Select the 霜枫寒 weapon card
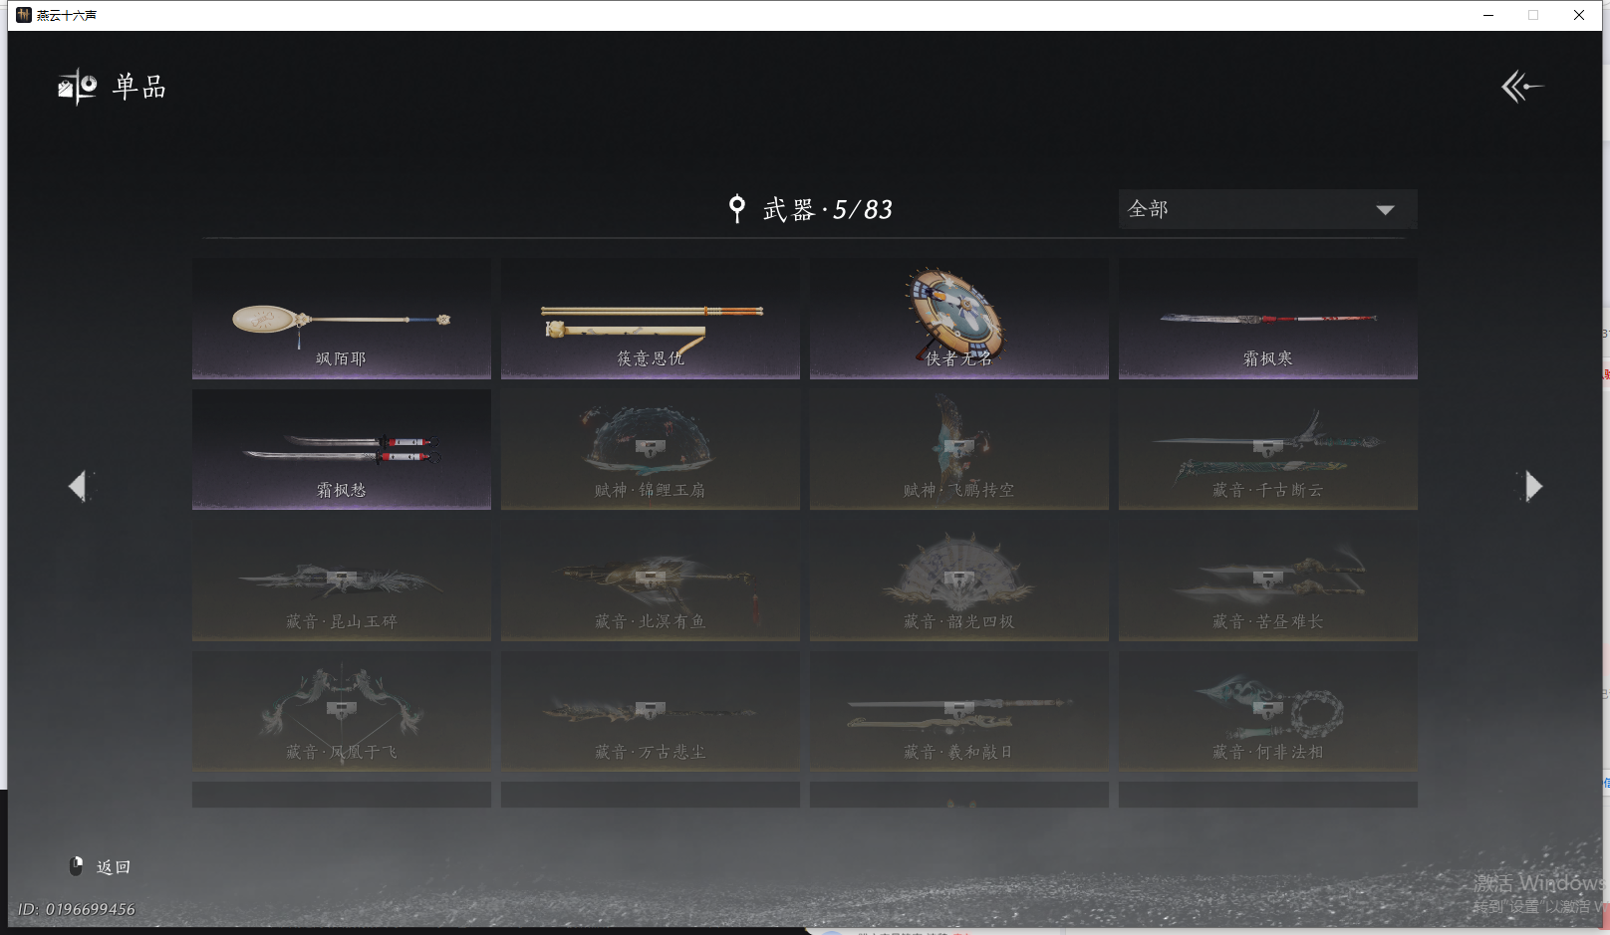 pos(1268,319)
